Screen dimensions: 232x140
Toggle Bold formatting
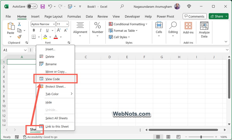pyautogui.click(x=34, y=30)
